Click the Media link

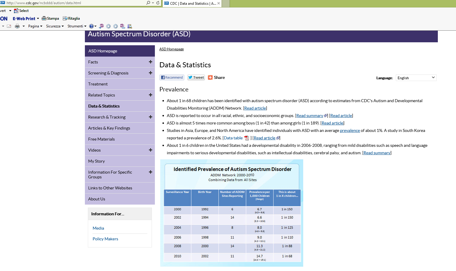tap(98, 228)
